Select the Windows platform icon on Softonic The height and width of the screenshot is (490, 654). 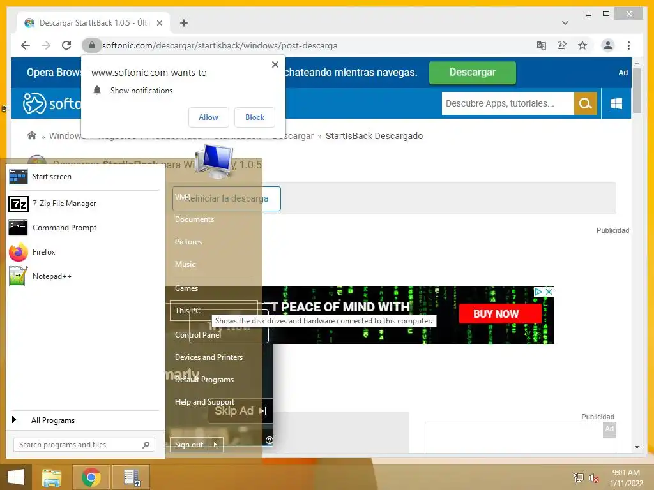pos(616,103)
